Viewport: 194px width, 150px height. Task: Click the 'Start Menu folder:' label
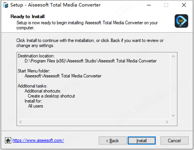[34, 71]
